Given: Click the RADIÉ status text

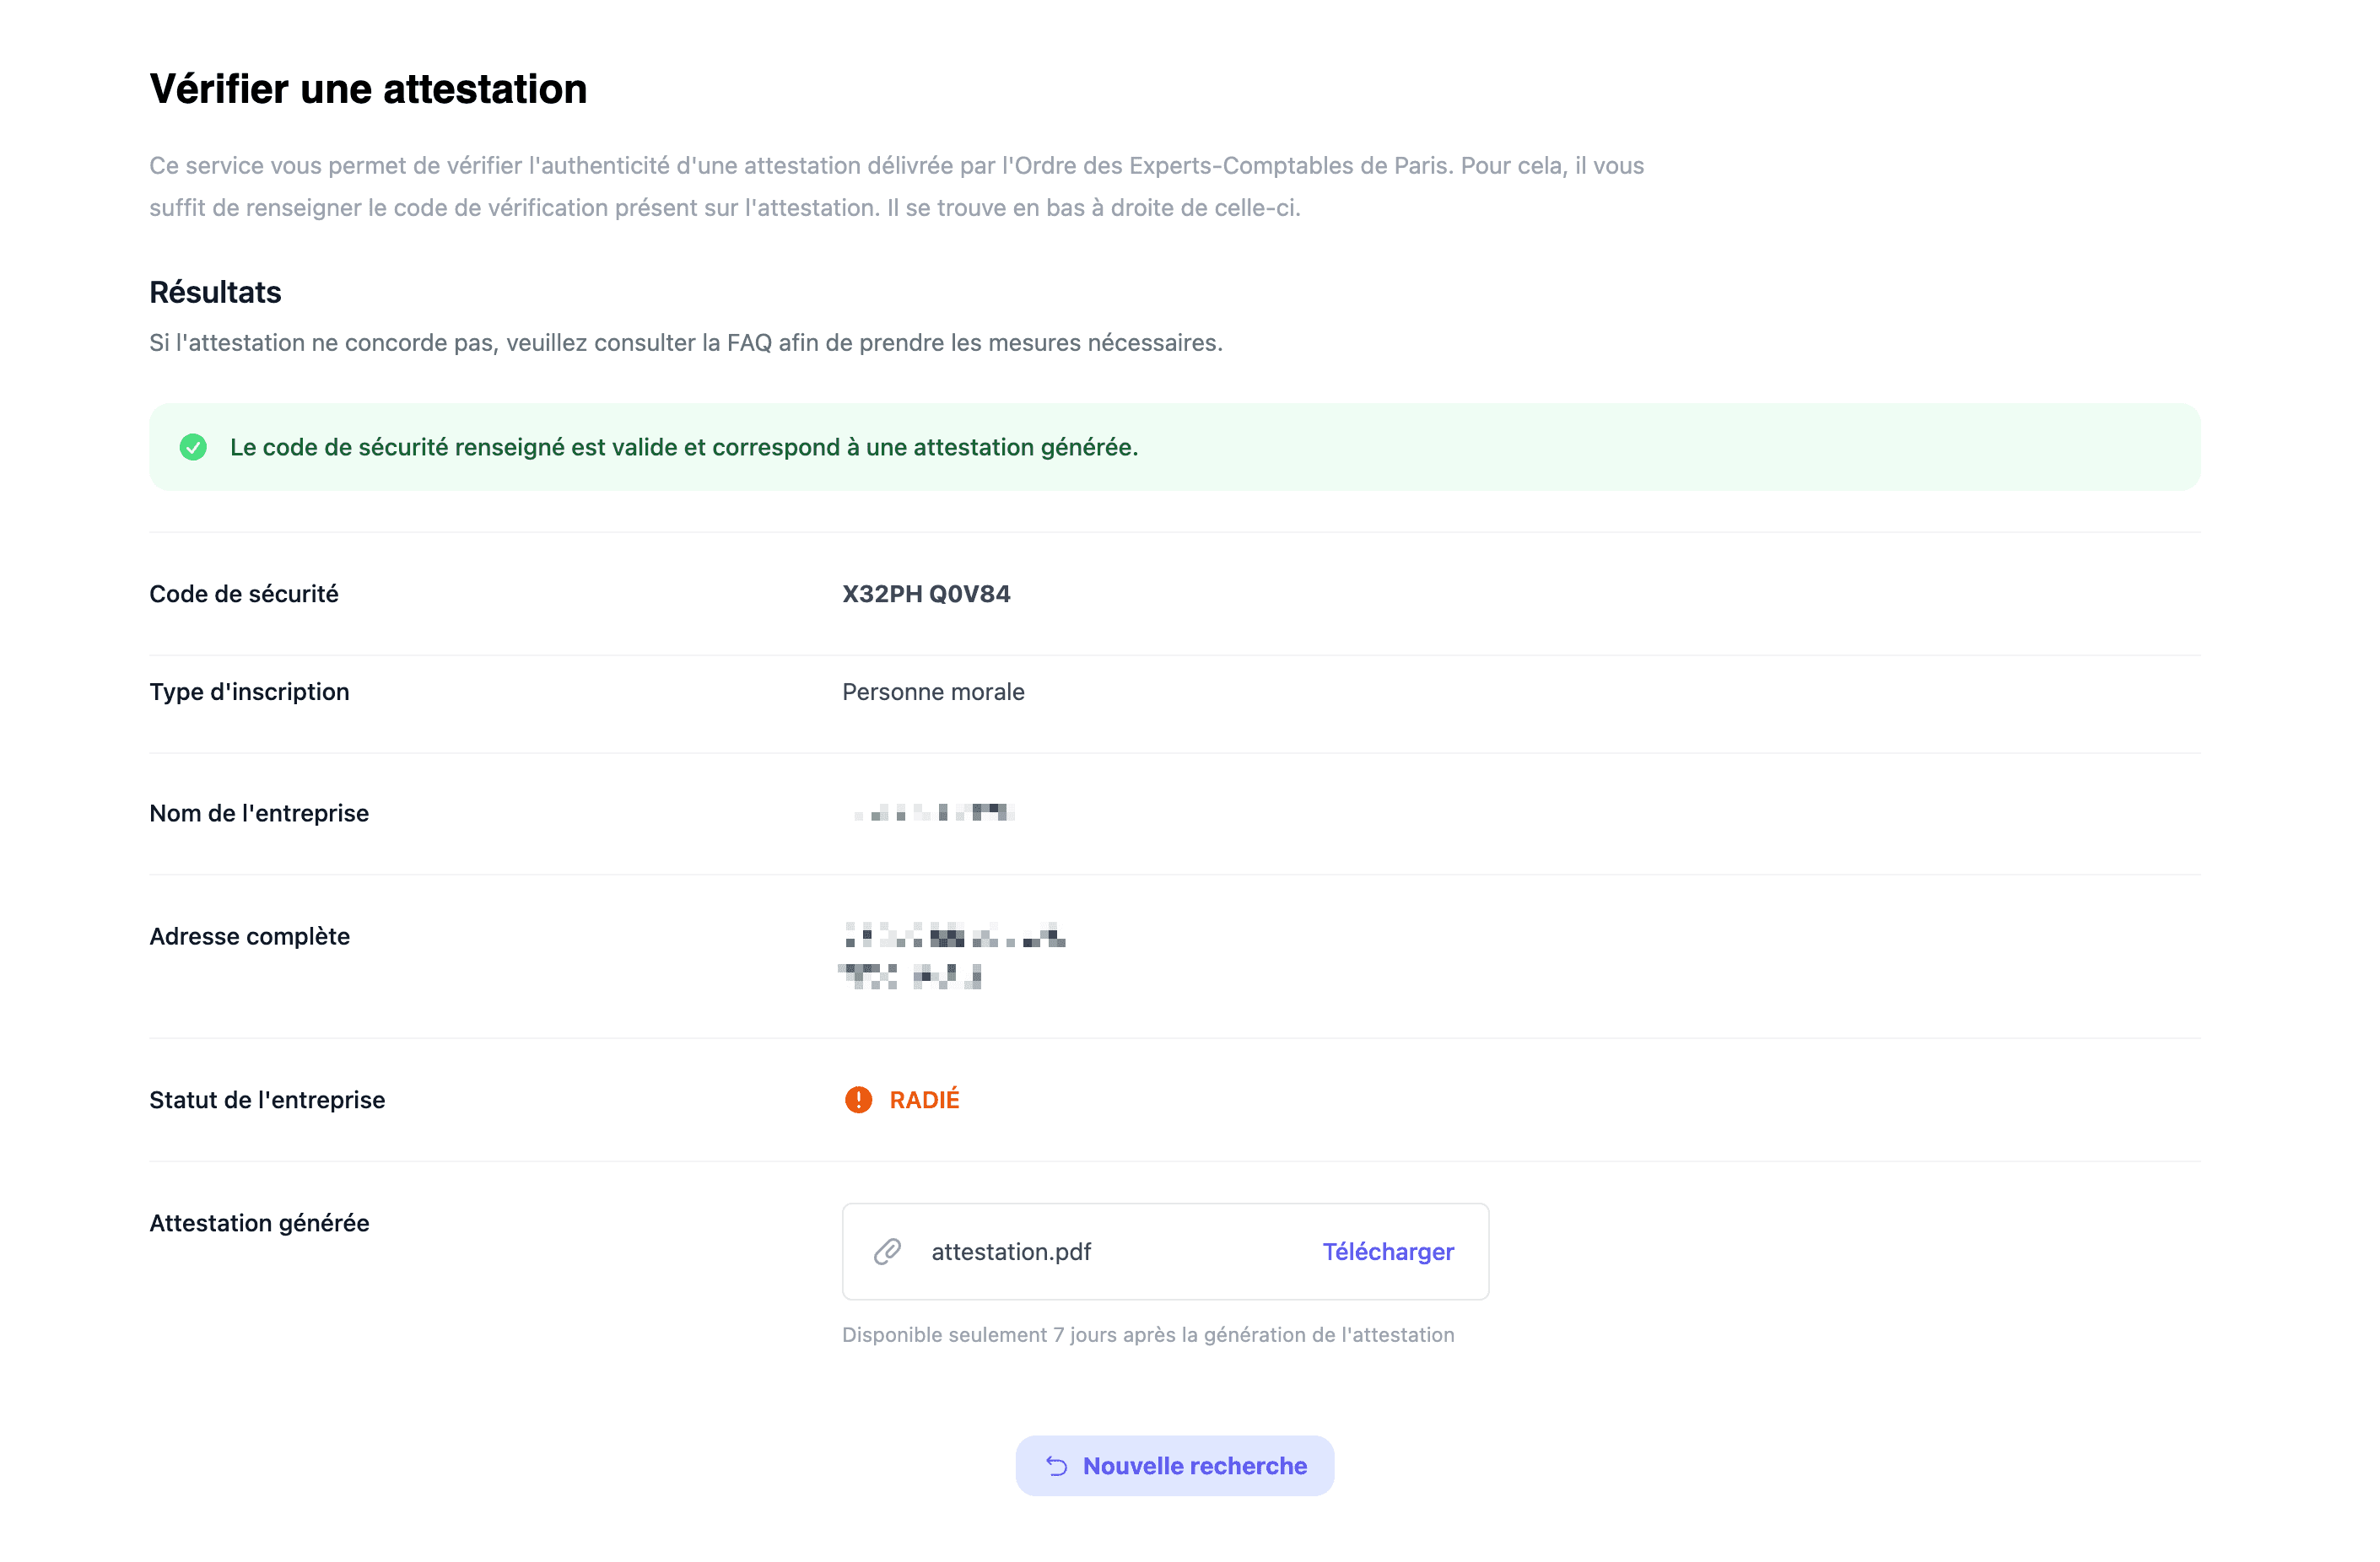Looking at the screenshot, I should [924, 1100].
